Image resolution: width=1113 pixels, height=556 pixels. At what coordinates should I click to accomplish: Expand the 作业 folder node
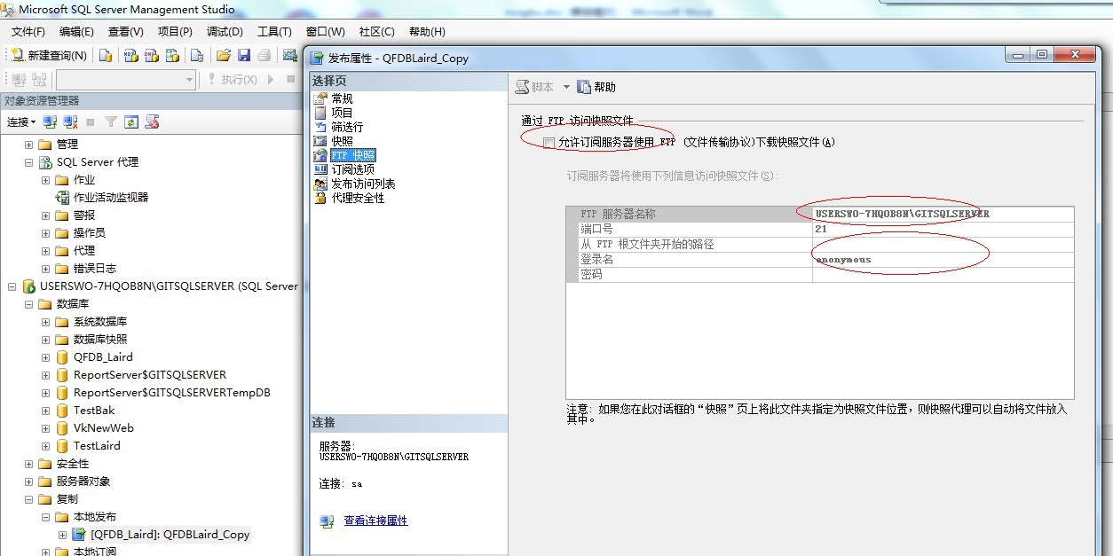click(45, 180)
